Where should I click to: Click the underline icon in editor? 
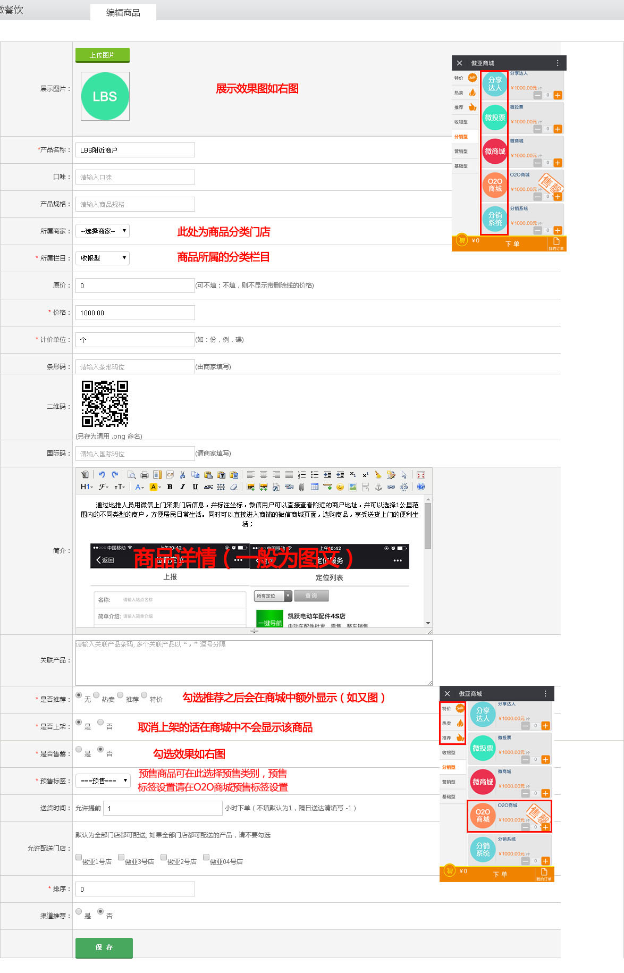[x=195, y=487]
